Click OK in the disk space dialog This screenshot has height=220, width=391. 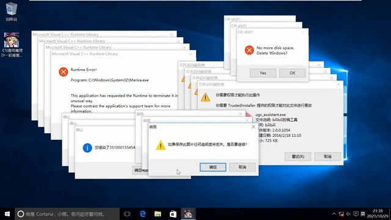292,73
